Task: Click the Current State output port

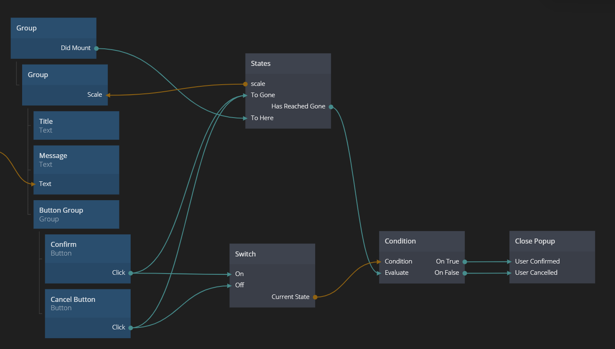Action: 315,297
